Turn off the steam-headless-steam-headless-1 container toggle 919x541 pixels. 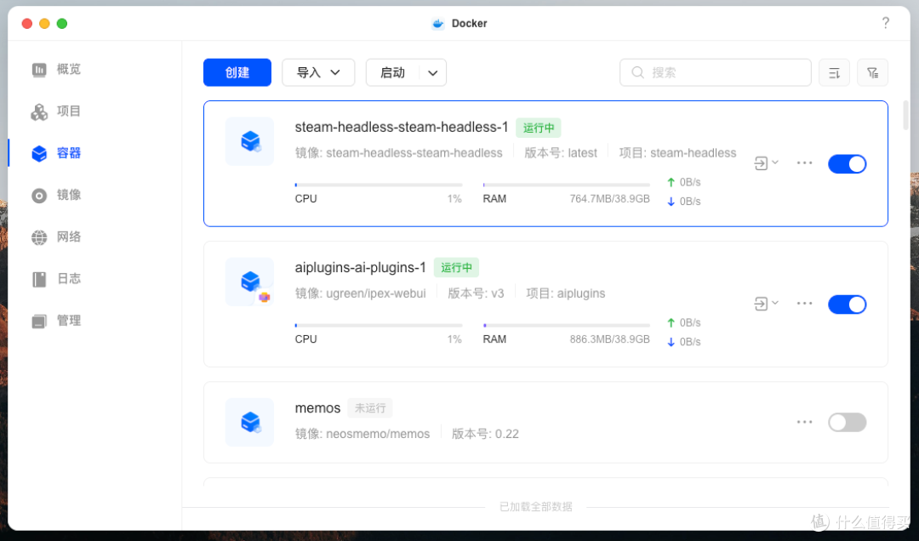pyautogui.click(x=848, y=163)
